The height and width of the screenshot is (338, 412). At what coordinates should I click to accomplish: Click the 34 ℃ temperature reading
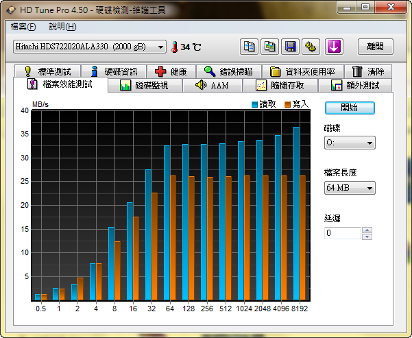click(191, 47)
